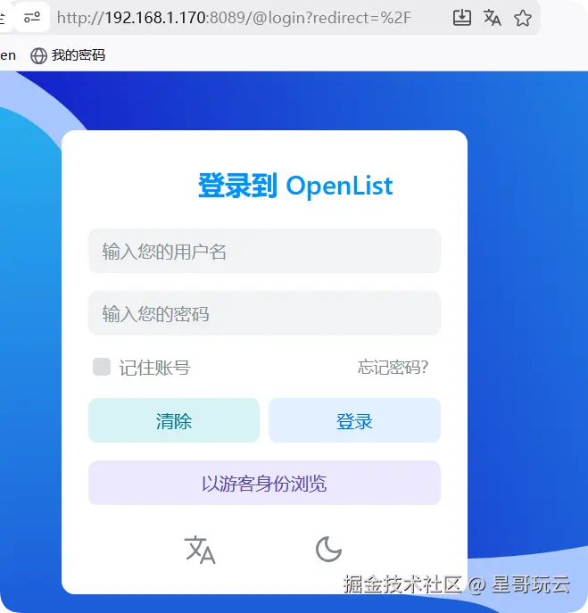588x613 pixels.
Task: Tick the 记住账号 checkbox
Action: point(102,367)
